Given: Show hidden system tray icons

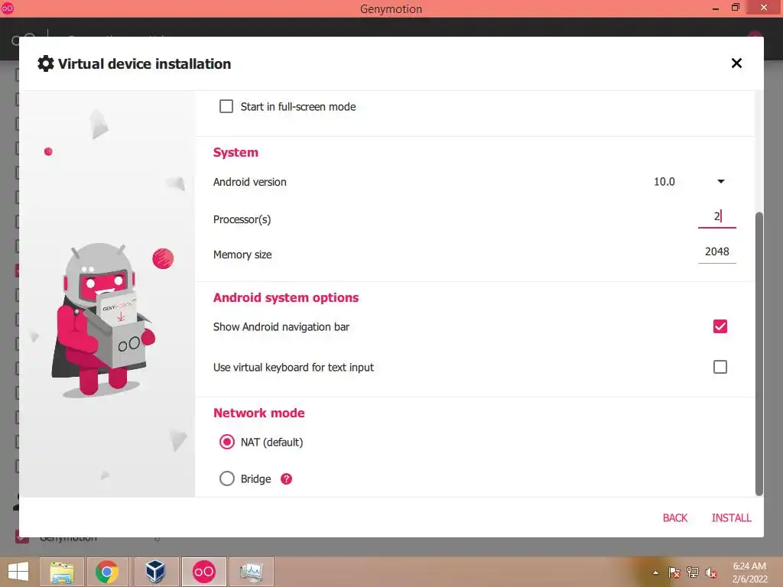Looking at the screenshot, I should (x=655, y=572).
